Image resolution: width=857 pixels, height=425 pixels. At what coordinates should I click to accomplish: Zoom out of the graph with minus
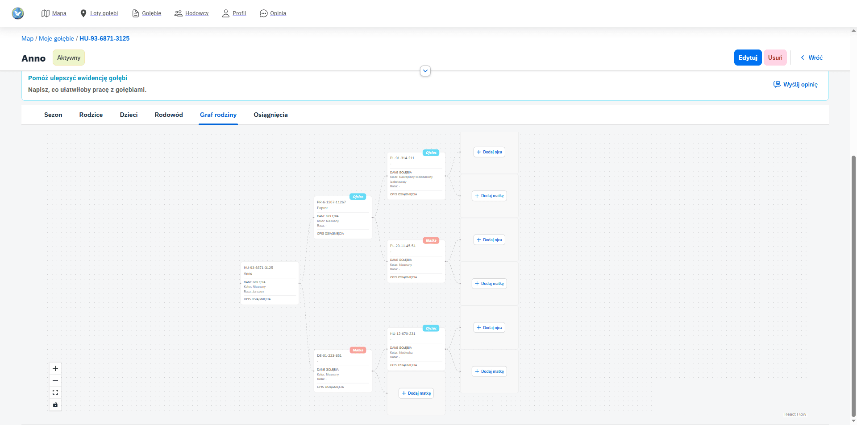point(55,380)
